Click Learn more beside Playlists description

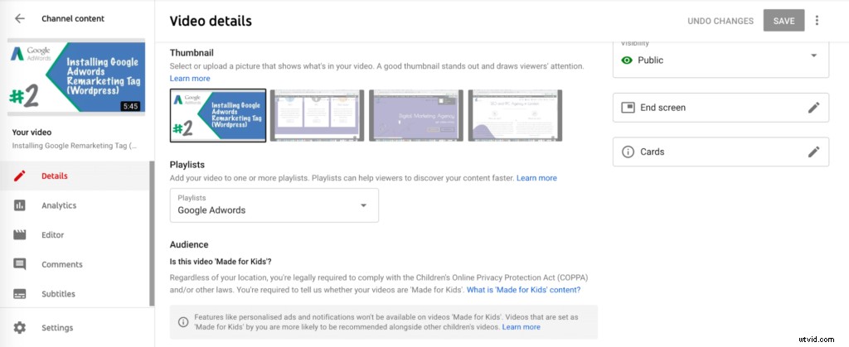pos(536,178)
